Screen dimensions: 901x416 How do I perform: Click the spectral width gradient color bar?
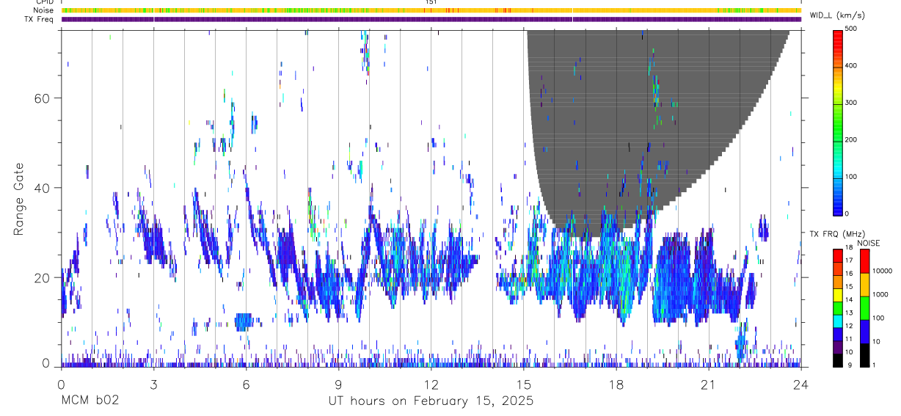click(x=838, y=122)
